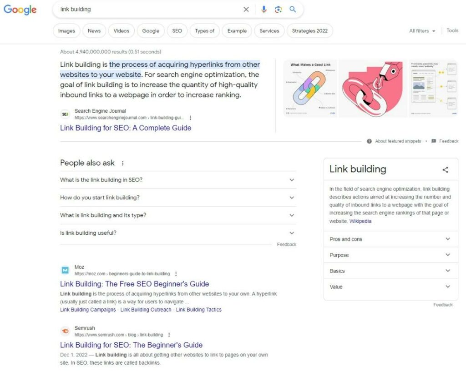Screen dimensions: 466x371
Task: Click the voice search microphone icon
Action: (264, 10)
